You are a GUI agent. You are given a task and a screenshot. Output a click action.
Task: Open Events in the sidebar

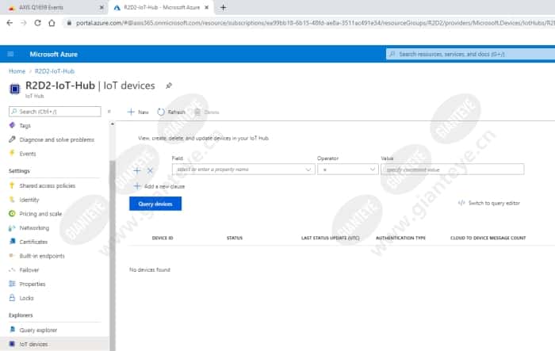point(28,154)
